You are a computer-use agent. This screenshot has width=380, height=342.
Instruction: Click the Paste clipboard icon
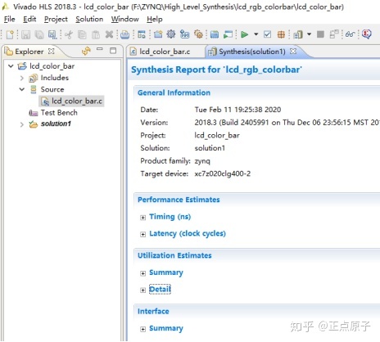[x=96, y=34]
